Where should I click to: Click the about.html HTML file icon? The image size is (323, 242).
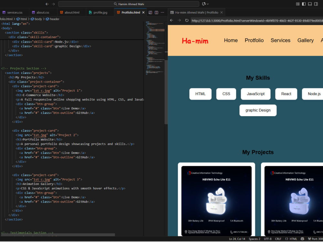coord(61,12)
